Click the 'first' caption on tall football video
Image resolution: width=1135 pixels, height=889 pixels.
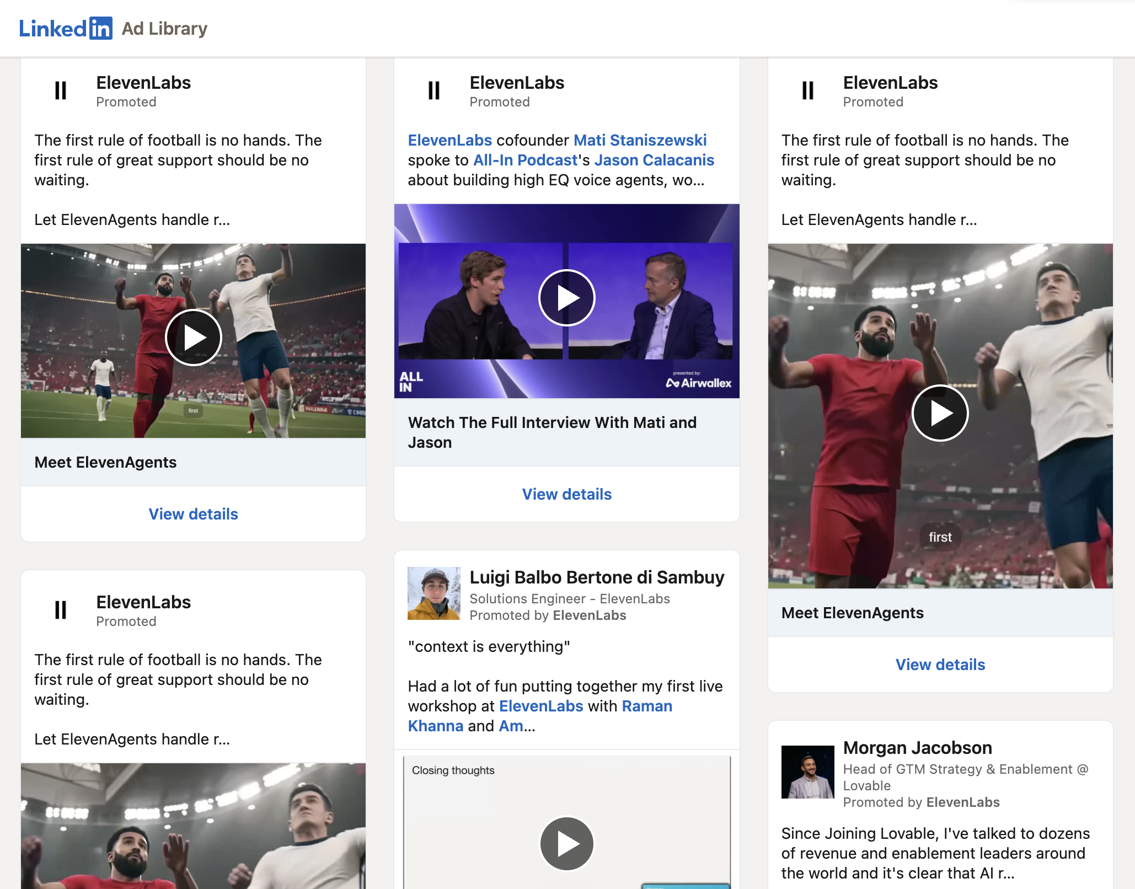click(x=940, y=537)
